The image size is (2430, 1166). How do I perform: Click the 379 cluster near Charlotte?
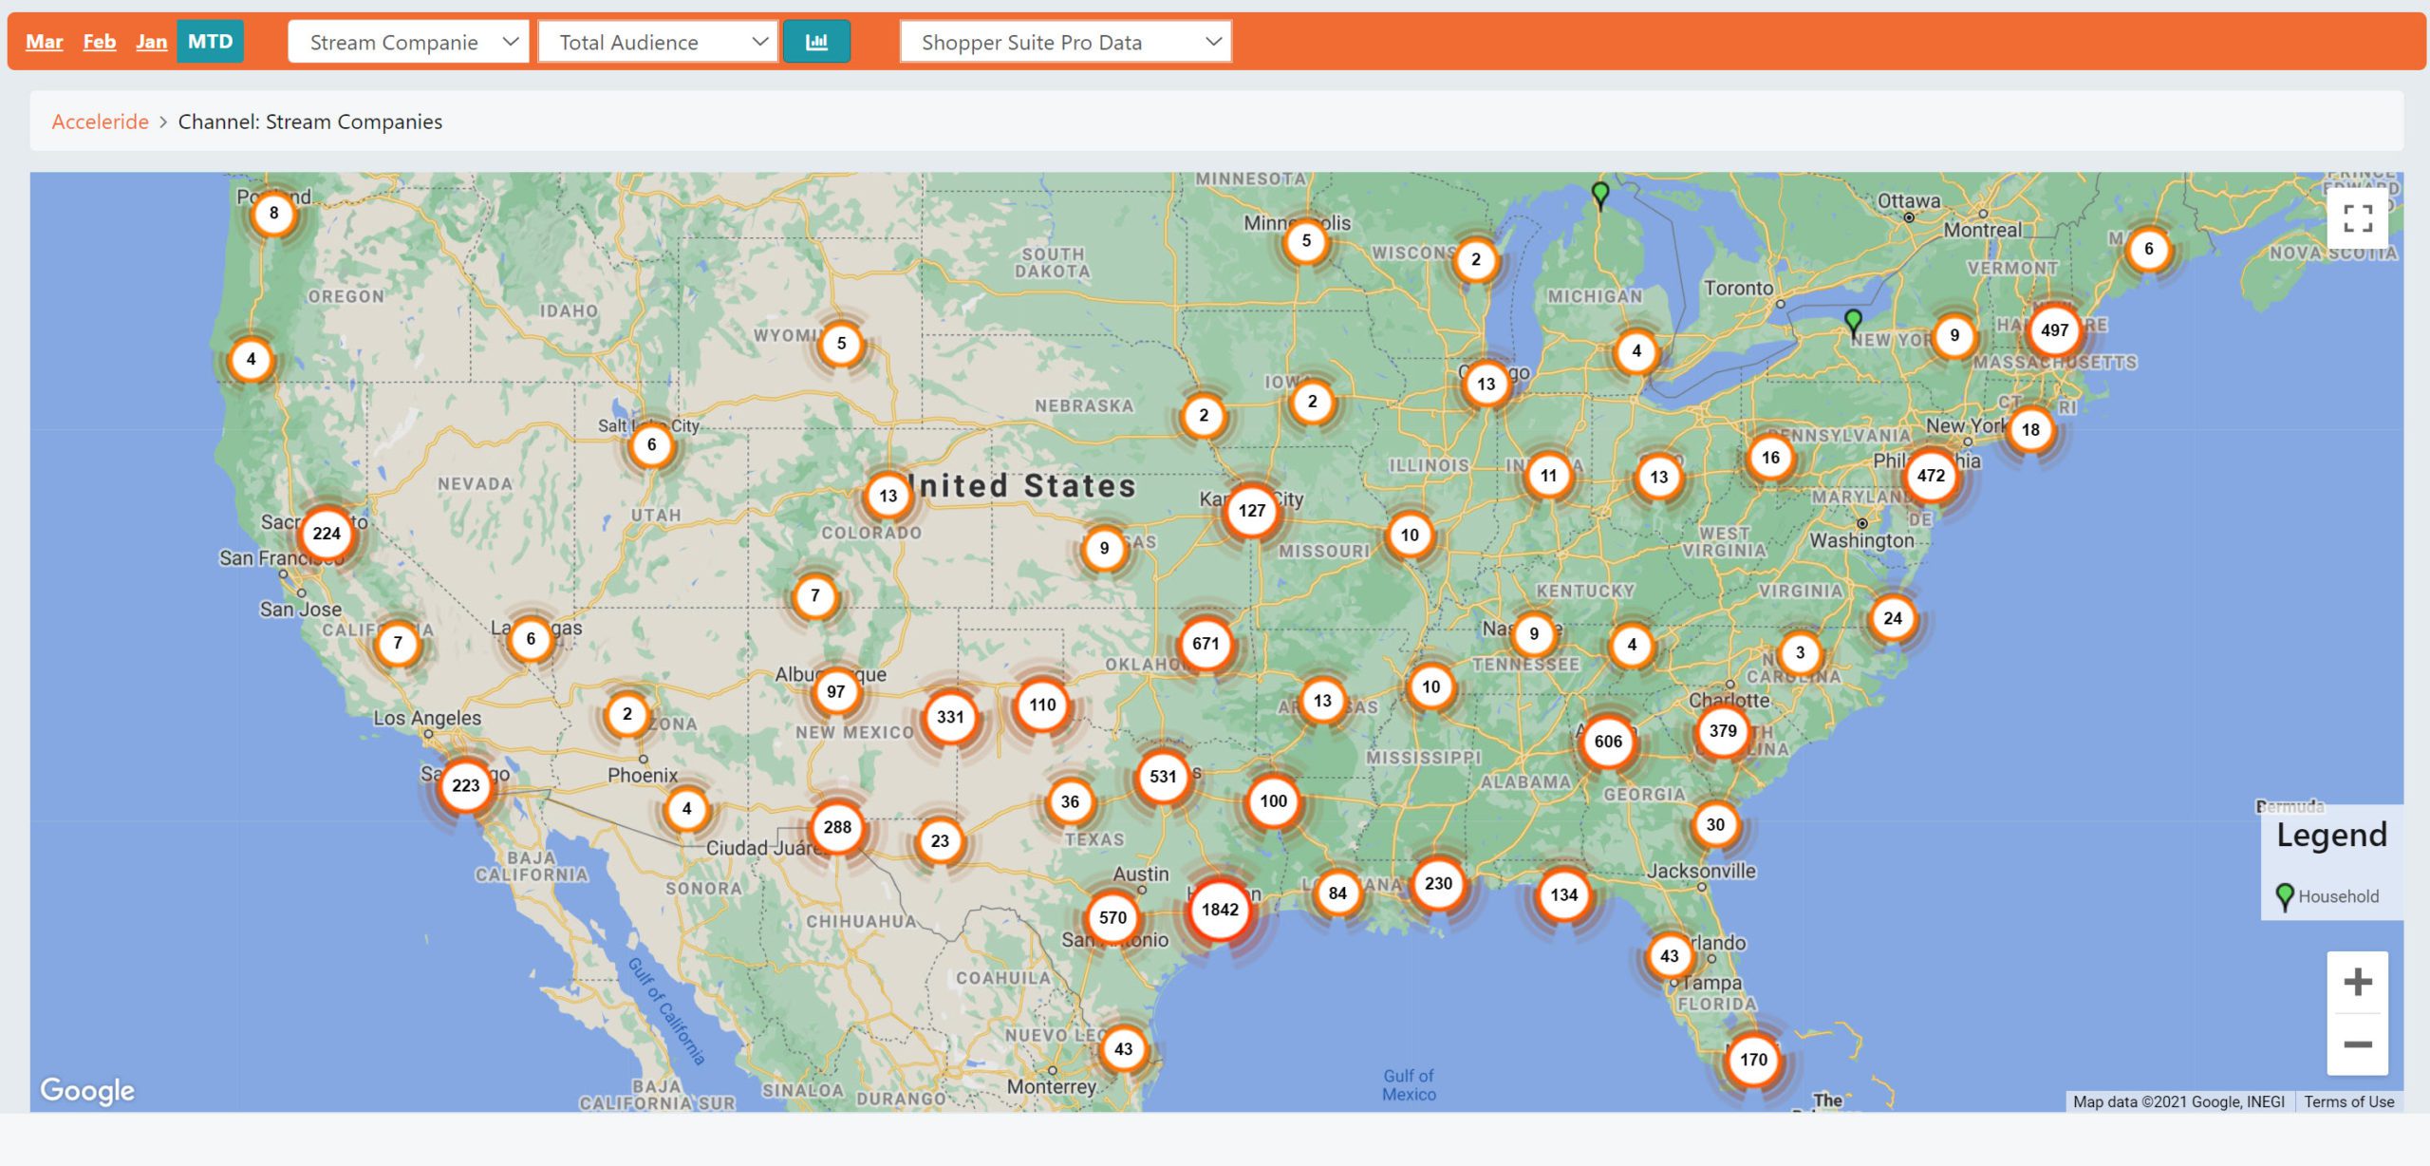1723,731
